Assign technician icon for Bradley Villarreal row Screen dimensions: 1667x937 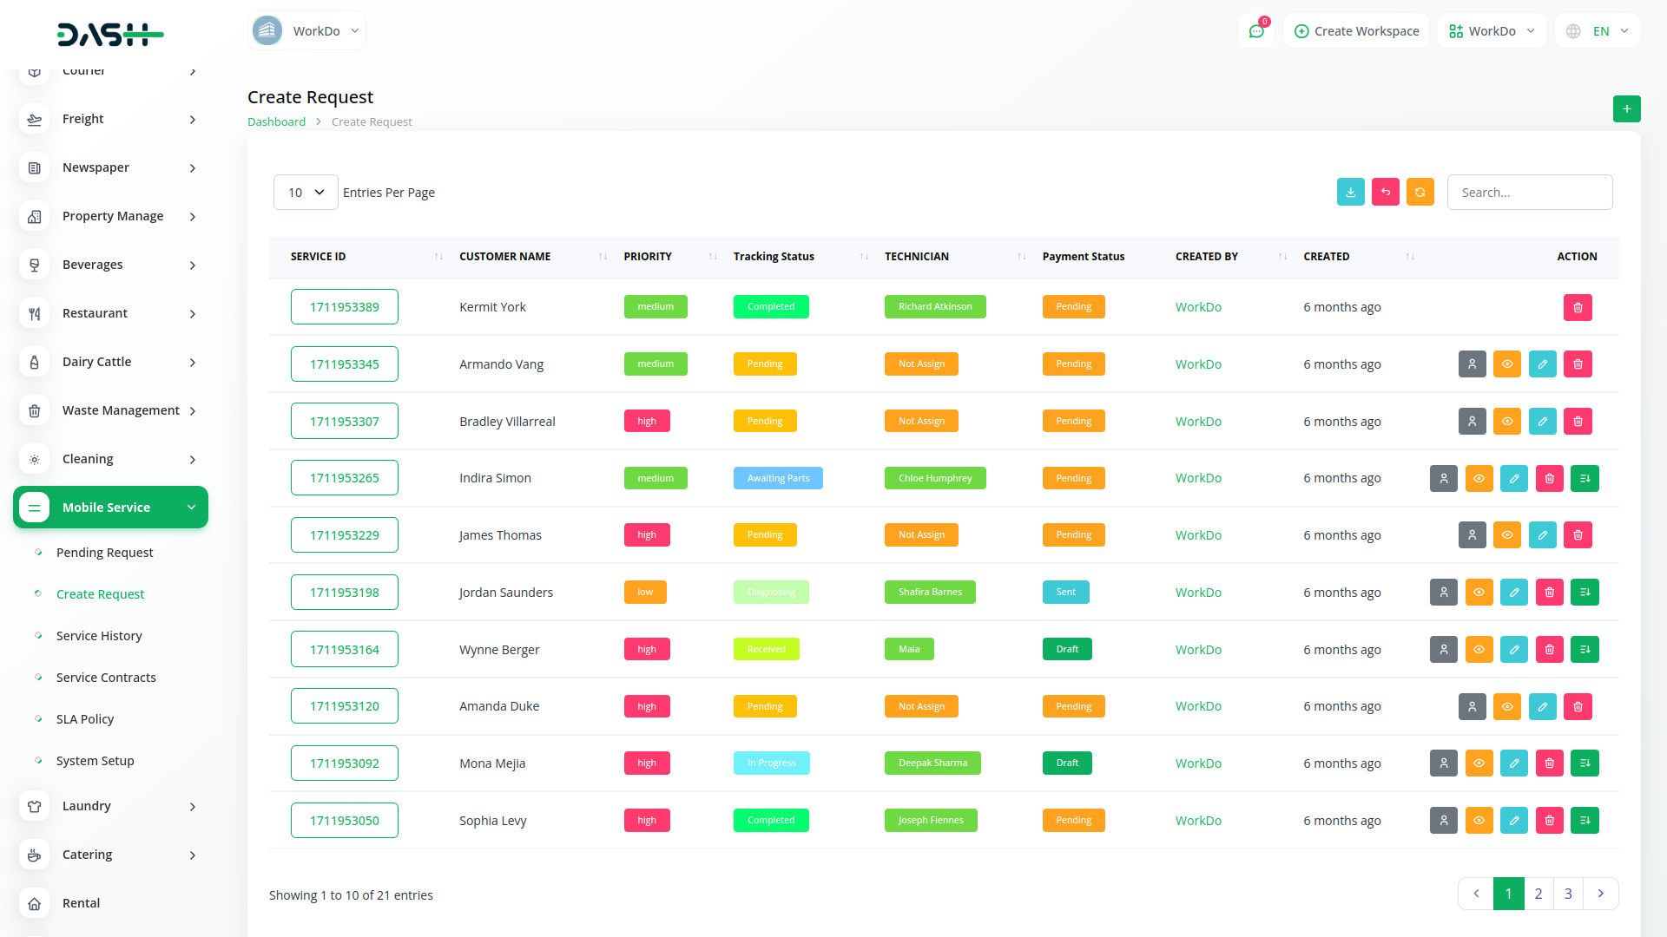point(1472,422)
